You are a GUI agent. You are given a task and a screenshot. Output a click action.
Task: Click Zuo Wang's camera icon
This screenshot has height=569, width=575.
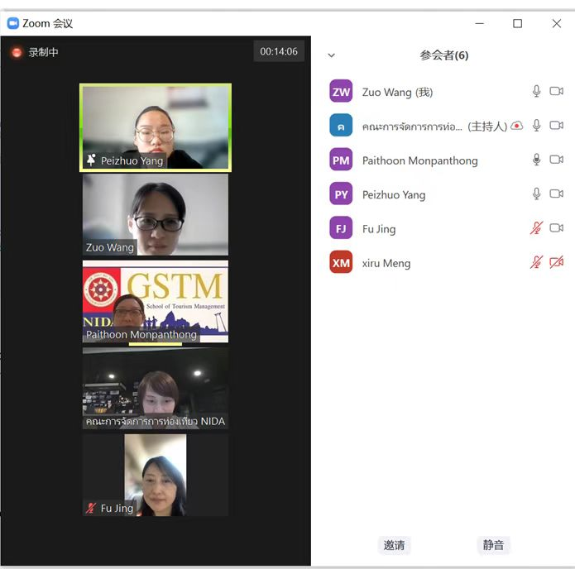[556, 92]
